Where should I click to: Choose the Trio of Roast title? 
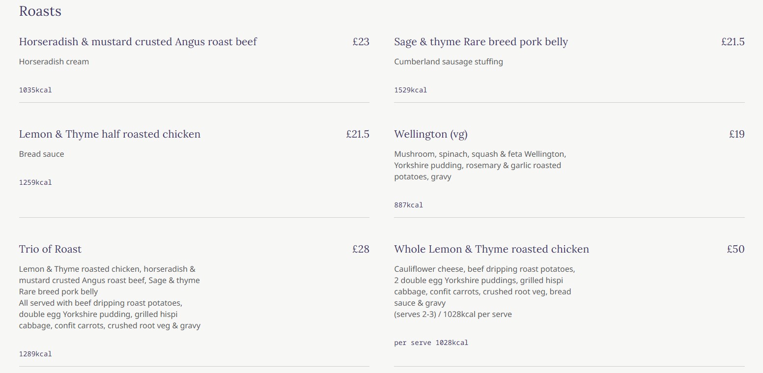pyautogui.click(x=50, y=249)
